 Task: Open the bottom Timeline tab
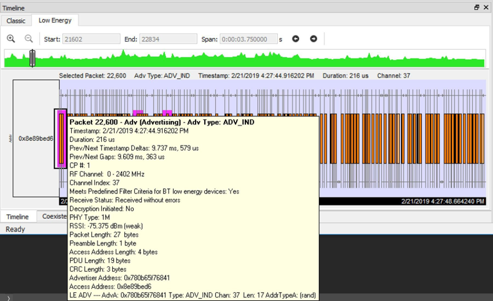(18, 217)
